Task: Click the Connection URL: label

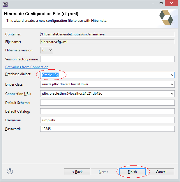Action: coord(18,94)
